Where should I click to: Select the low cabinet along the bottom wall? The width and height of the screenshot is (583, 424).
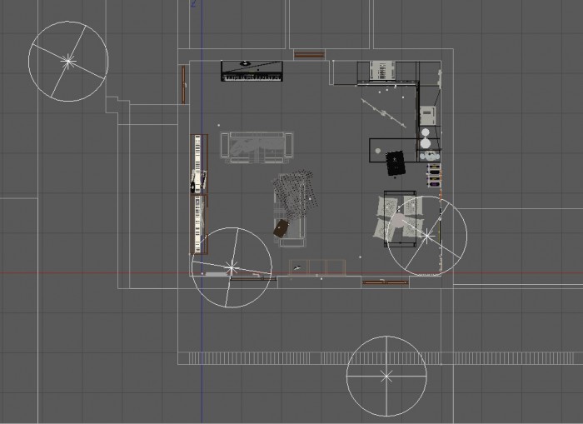tap(317, 267)
